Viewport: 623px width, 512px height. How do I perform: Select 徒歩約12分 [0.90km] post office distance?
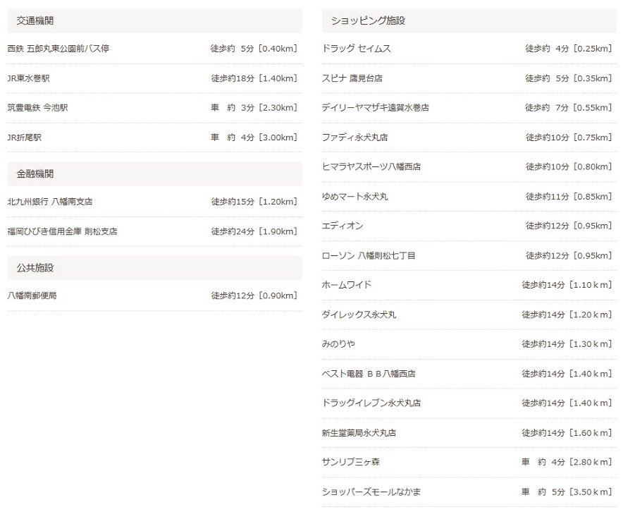(x=254, y=295)
